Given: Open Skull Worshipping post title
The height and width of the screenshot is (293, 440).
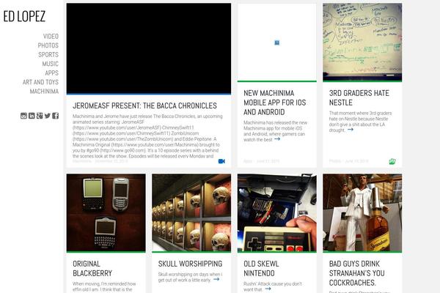Looking at the screenshot, I should point(190,264).
